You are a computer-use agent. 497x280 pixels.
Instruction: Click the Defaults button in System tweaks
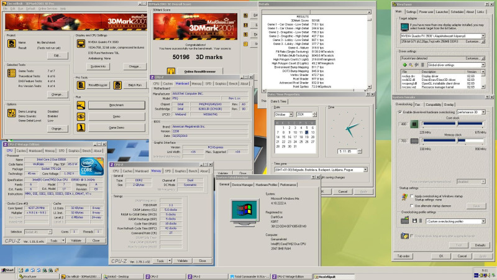coord(480,245)
